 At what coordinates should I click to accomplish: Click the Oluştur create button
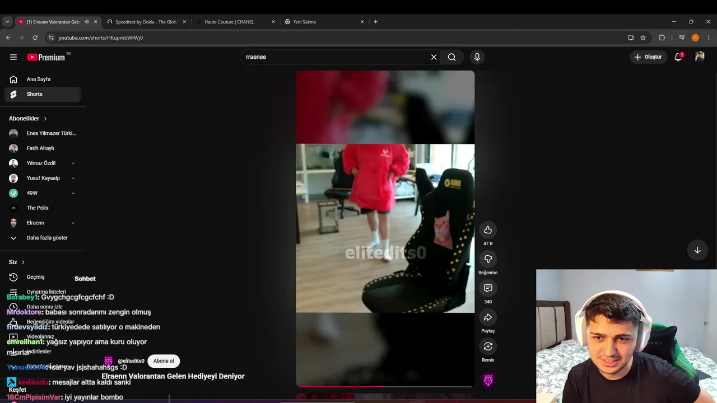click(x=648, y=57)
